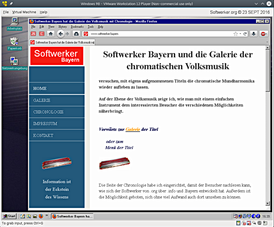Open the VMware Virtual Machine menu
The width and height of the screenshot is (274, 227).
click(24, 12)
